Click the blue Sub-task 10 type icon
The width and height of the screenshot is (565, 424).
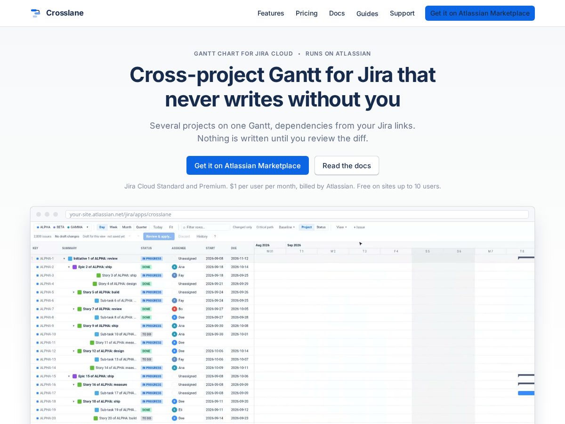point(97,334)
